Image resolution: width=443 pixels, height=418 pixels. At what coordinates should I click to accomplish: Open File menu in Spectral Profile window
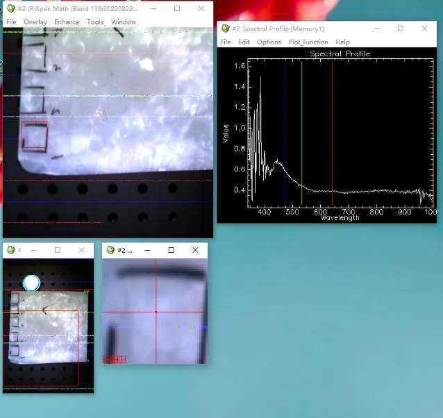226,42
